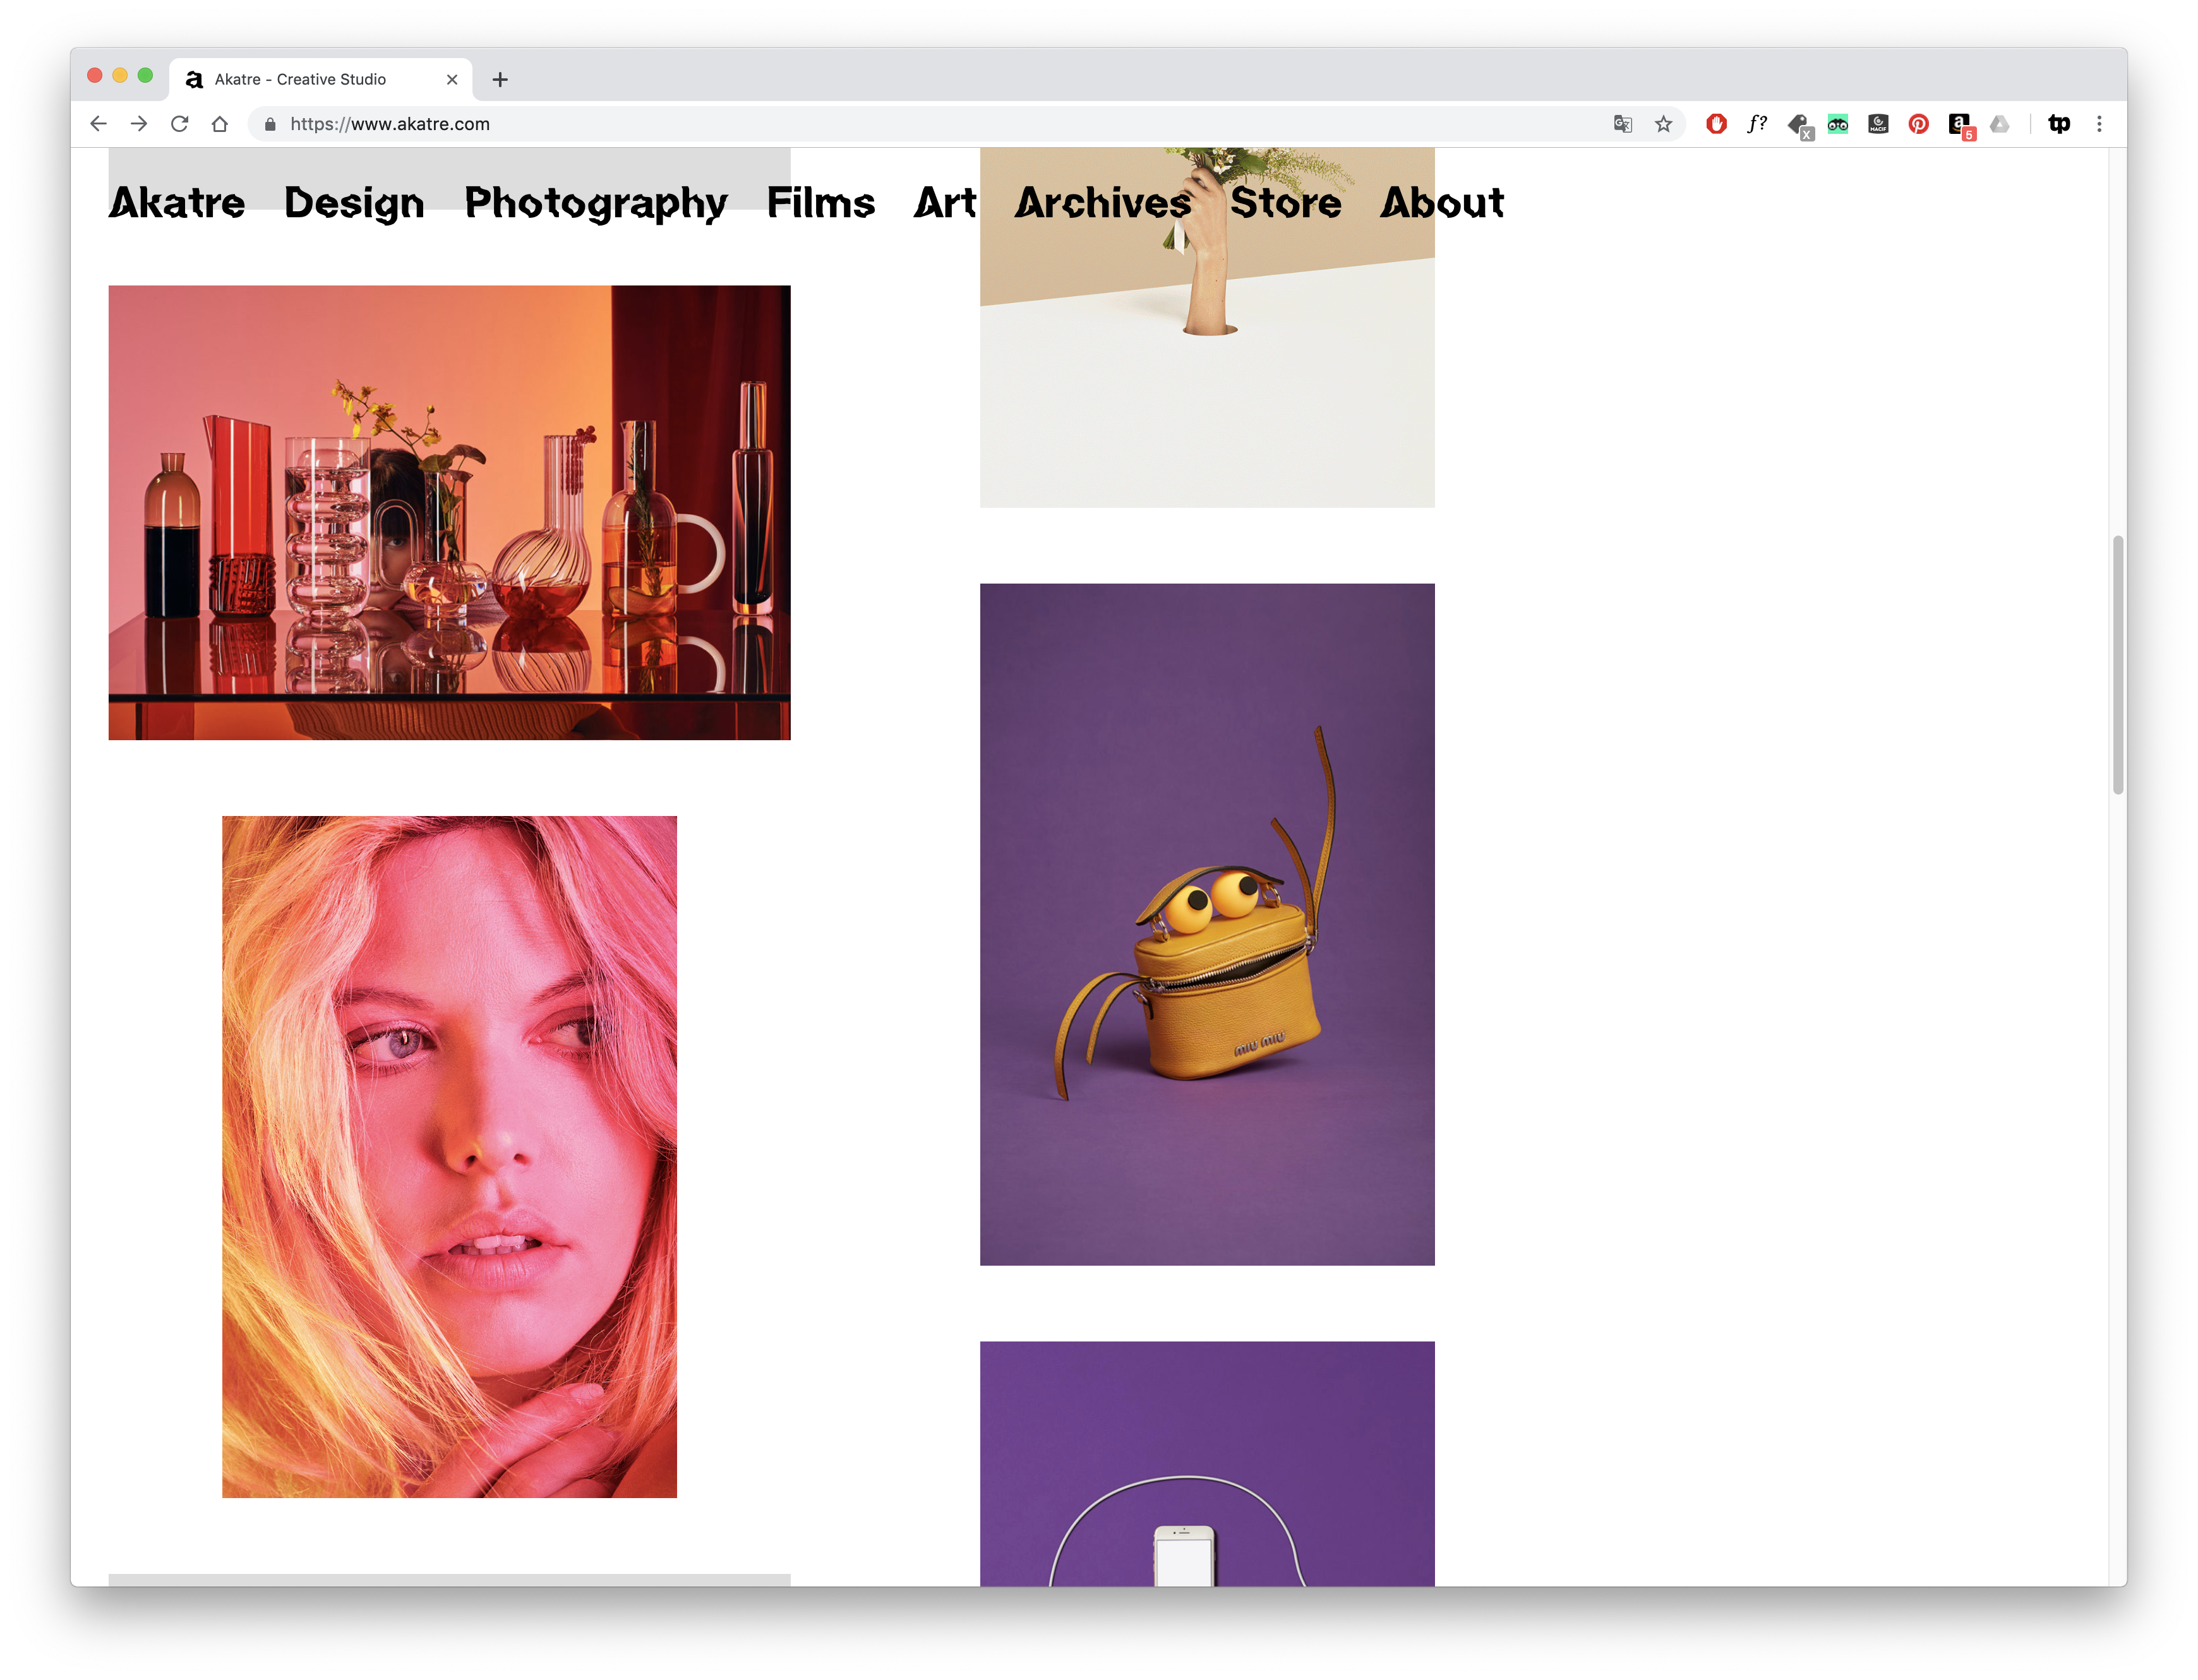This screenshot has height=1680, width=2198.
Task: Bookmark this page with star icon
Action: tap(1663, 124)
